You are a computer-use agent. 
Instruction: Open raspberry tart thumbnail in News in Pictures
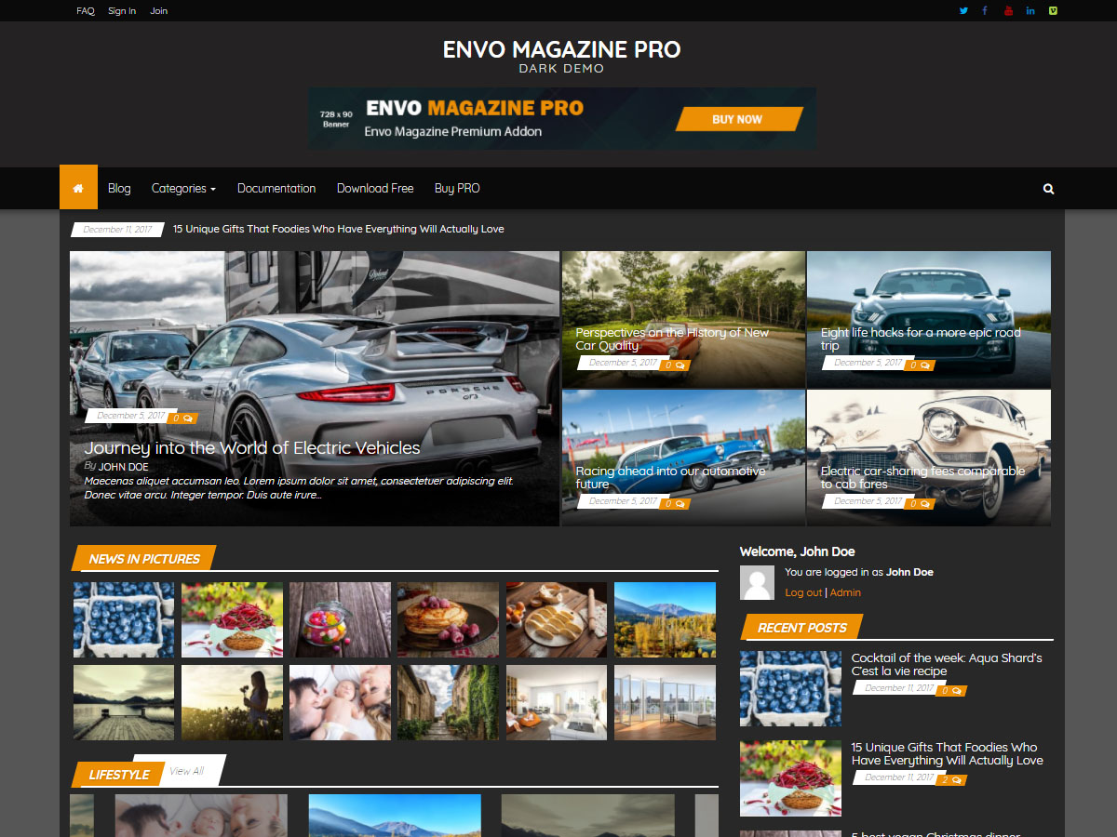tap(232, 619)
